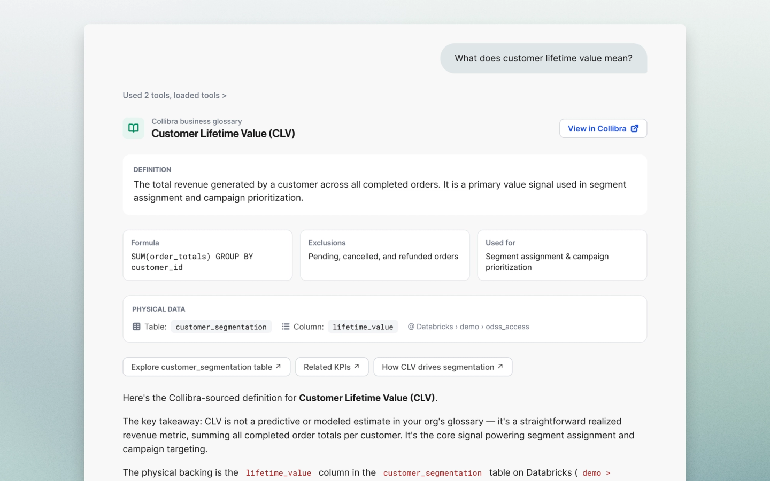This screenshot has height=481, width=770.
Task: Open How CLV drives segmentation suggestion
Action: point(443,367)
